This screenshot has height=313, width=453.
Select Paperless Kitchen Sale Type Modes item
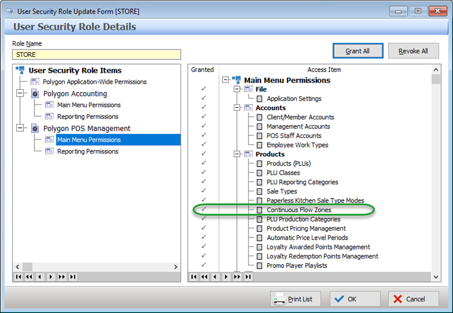315,201
